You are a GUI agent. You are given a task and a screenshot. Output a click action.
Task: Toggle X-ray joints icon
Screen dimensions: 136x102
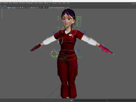click(x=35, y=8)
